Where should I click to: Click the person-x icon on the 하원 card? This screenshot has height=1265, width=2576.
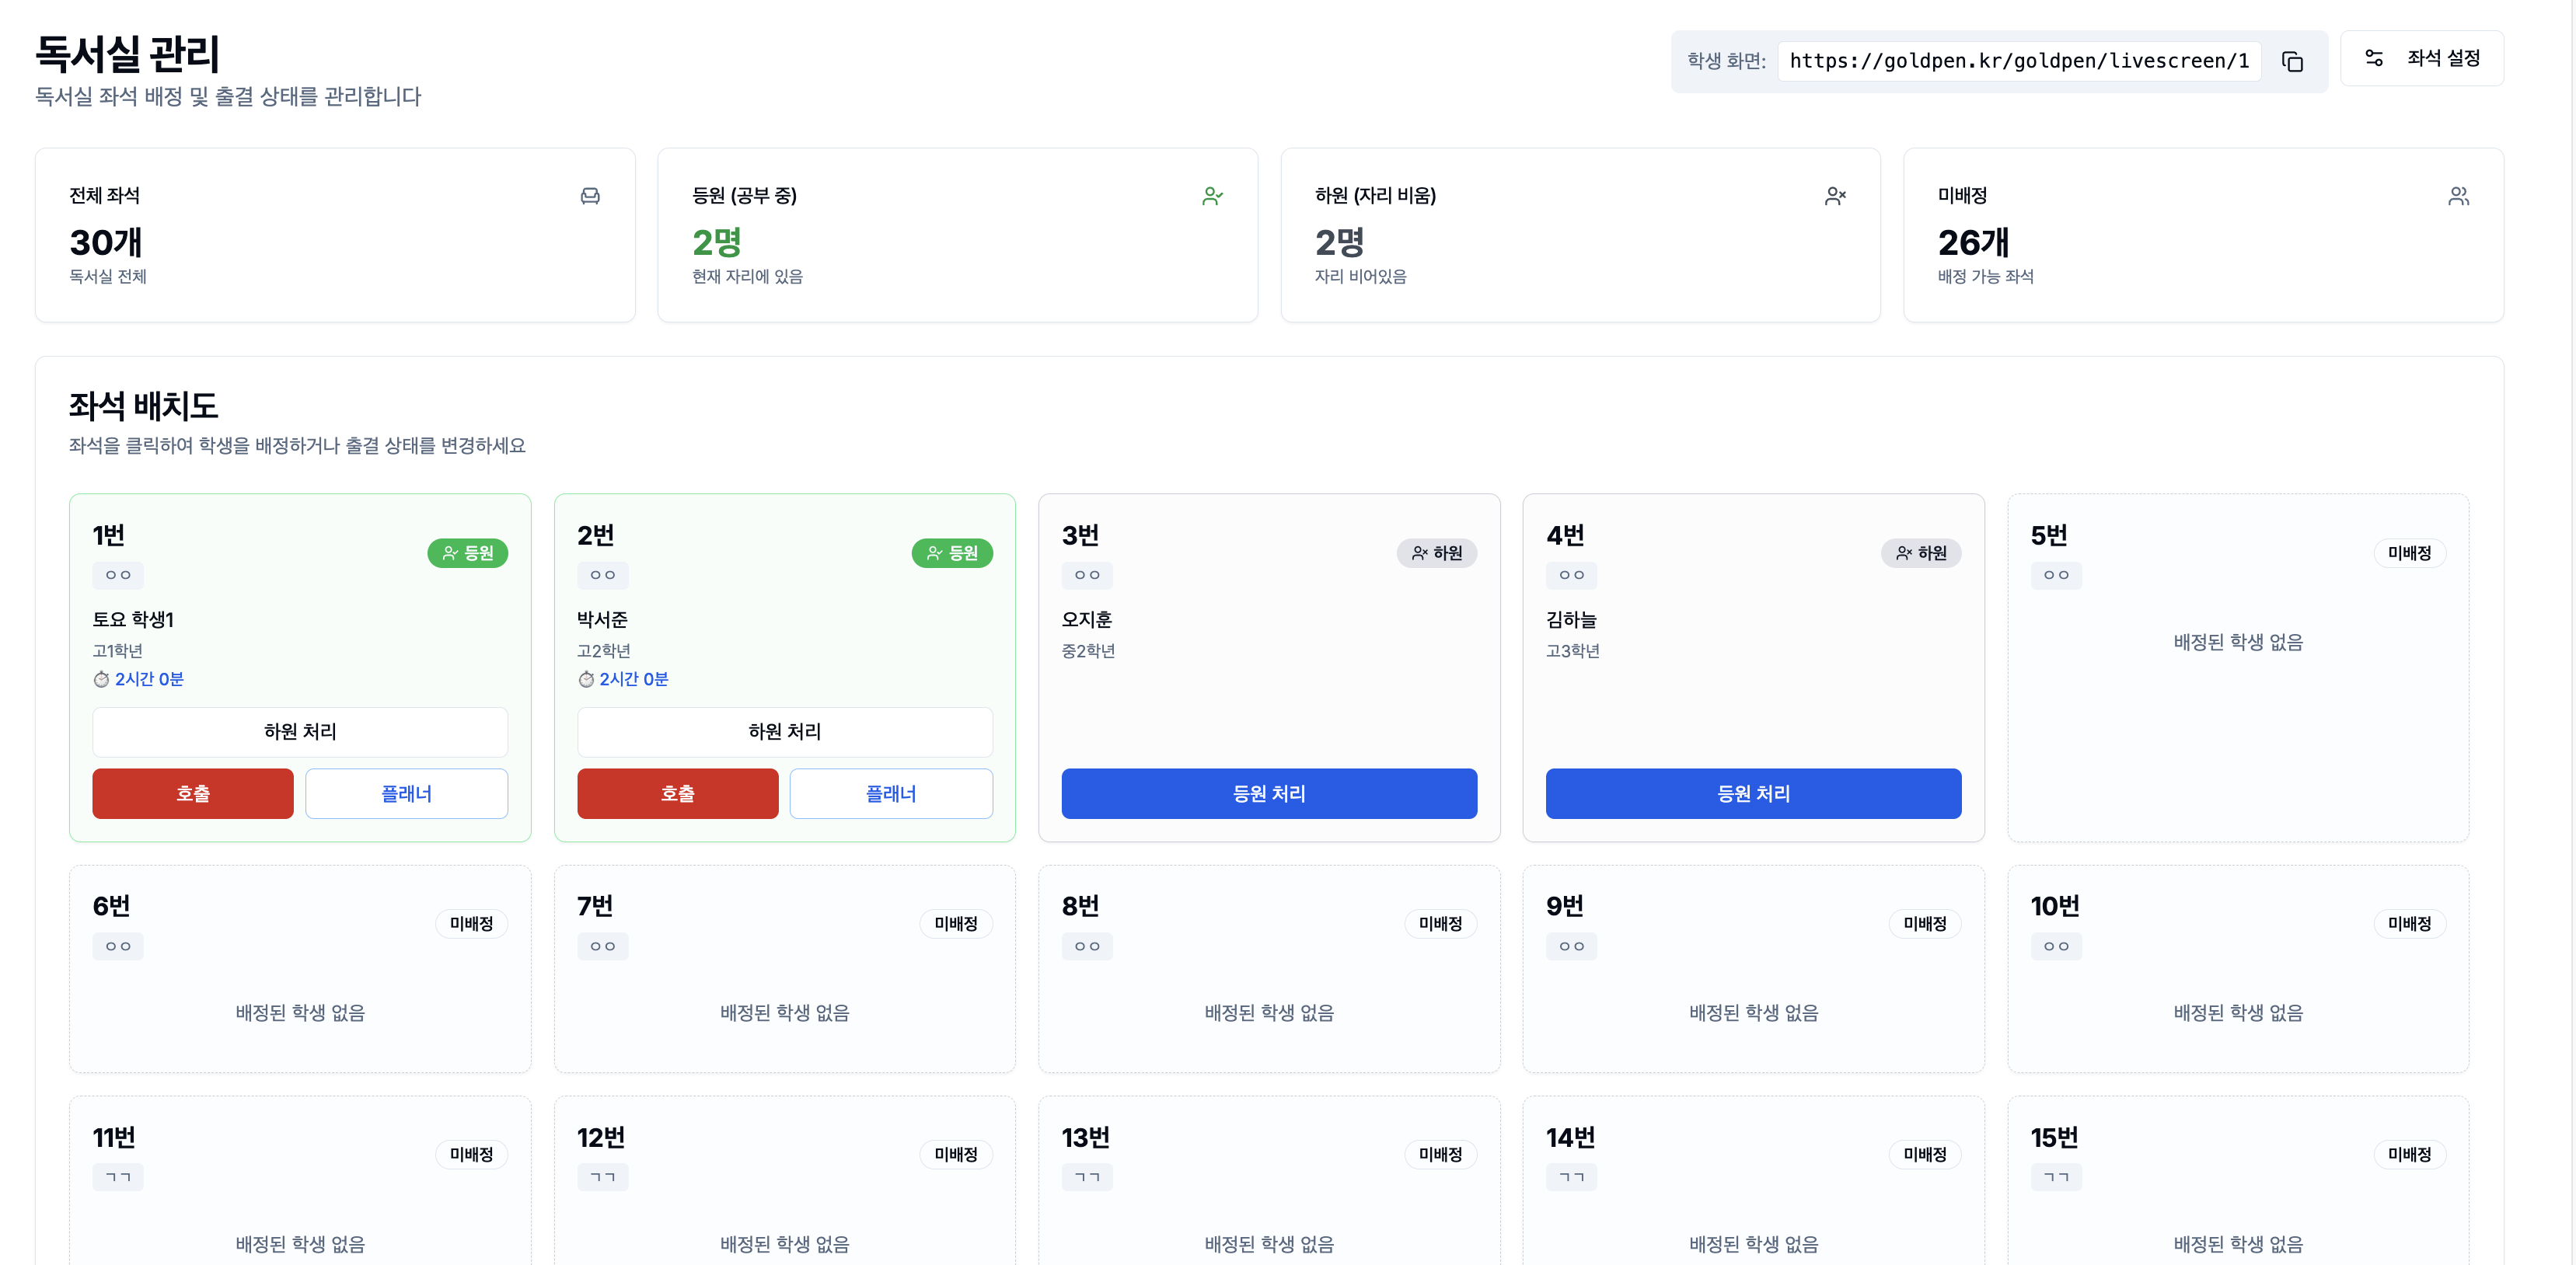pos(1836,196)
